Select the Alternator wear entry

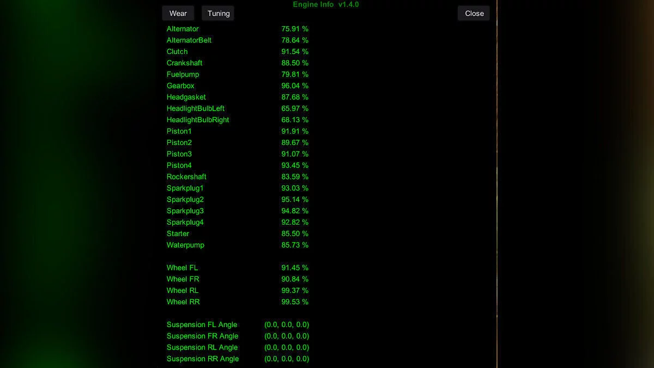click(x=183, y=29)
